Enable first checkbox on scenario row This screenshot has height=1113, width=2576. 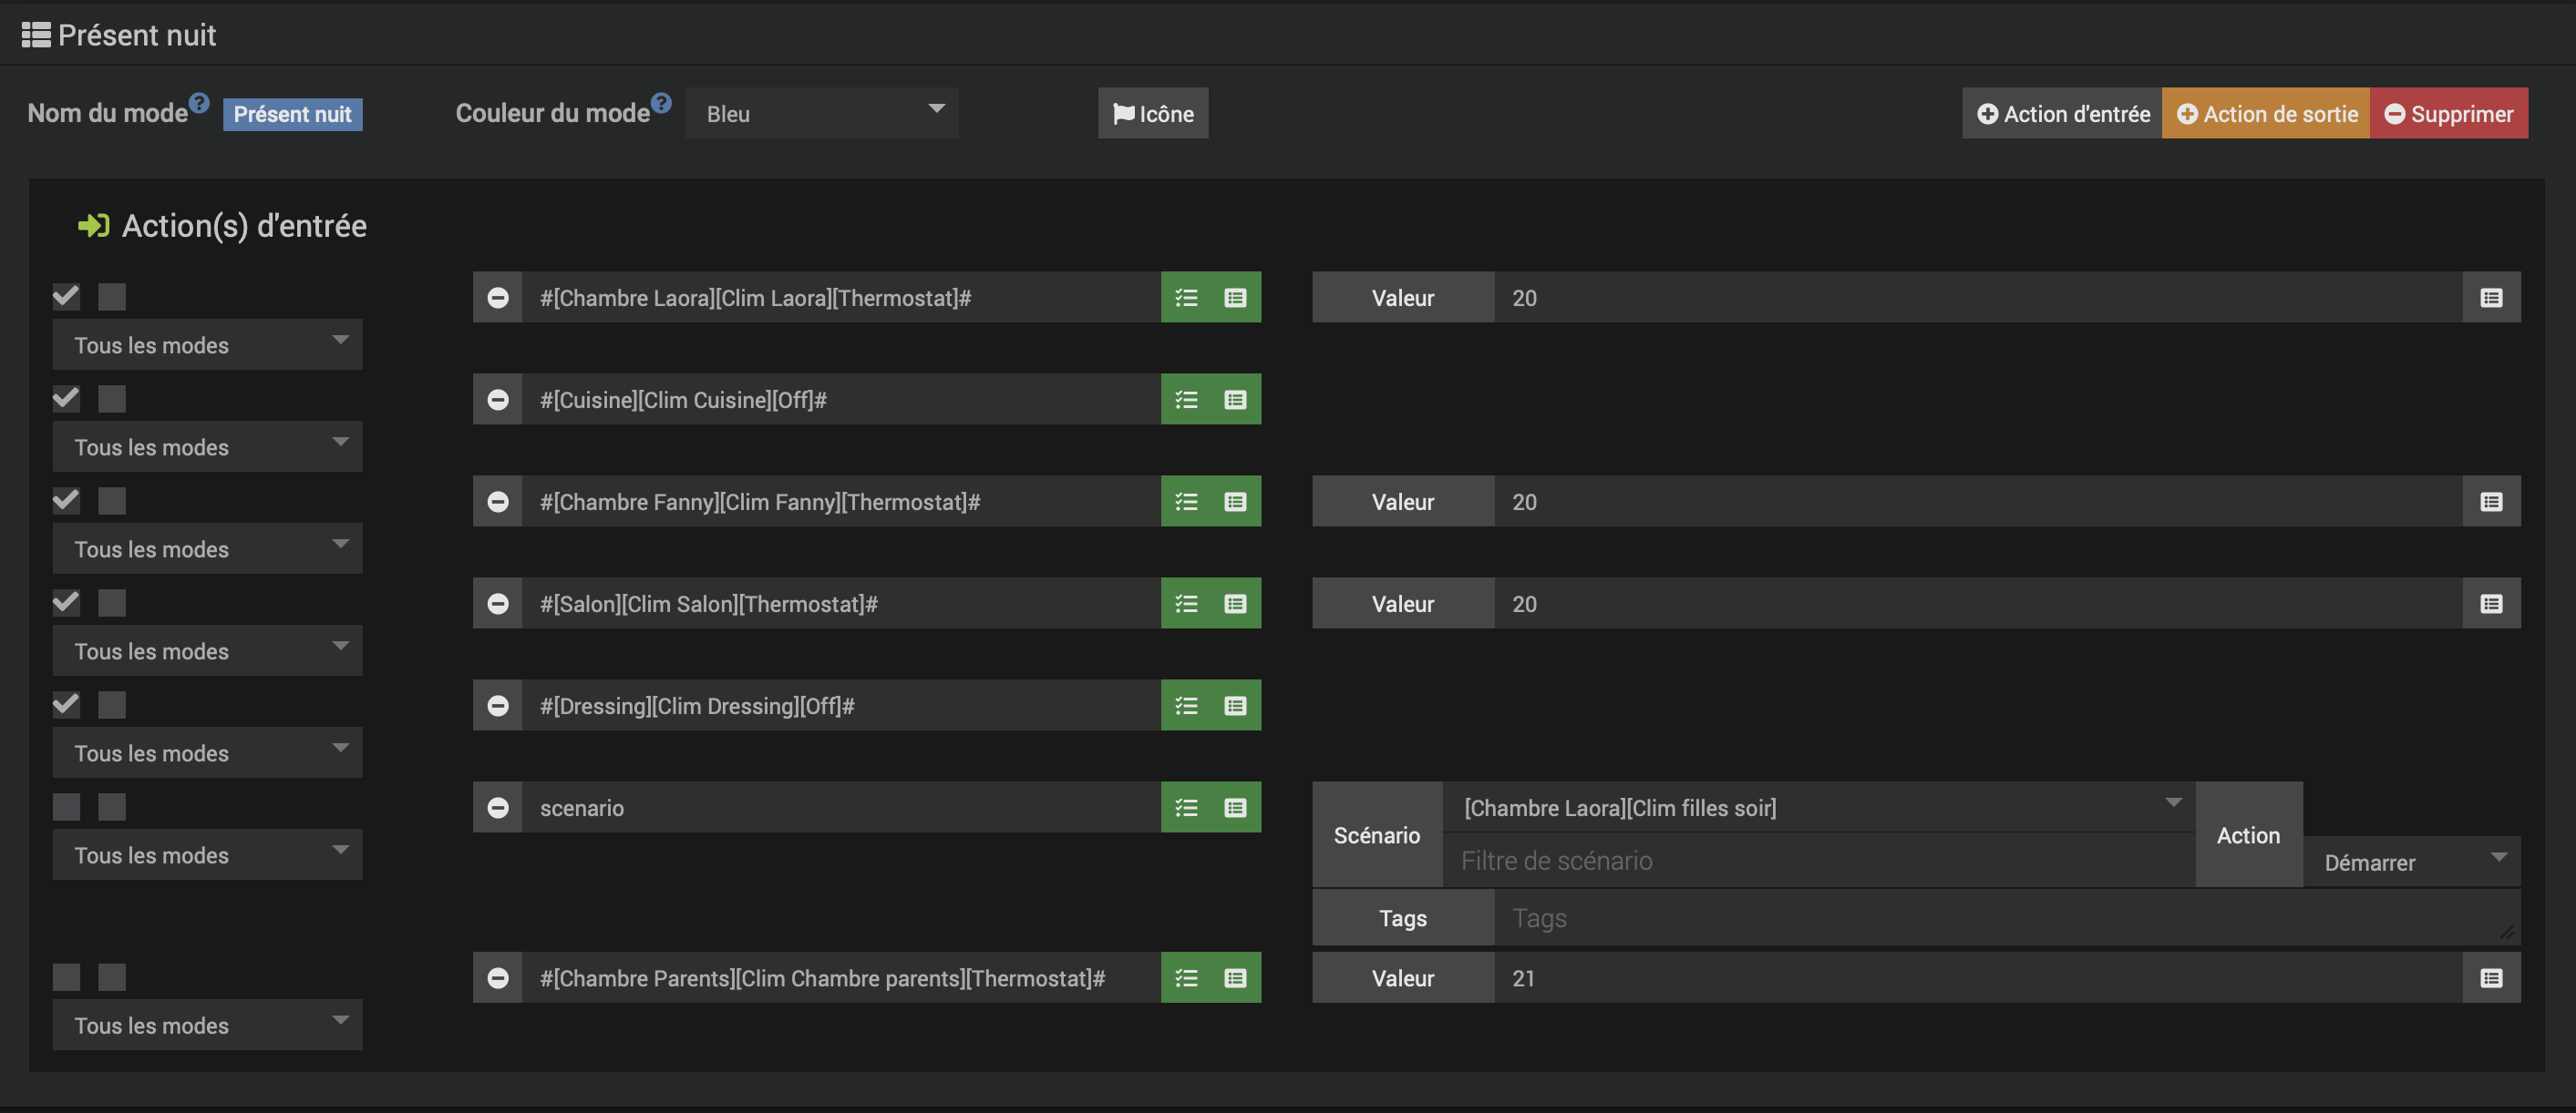[x=67, y=806]
